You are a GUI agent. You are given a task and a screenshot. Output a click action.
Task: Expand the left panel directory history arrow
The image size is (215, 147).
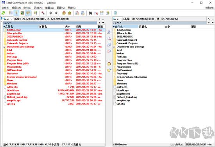[x=103, y=23]
